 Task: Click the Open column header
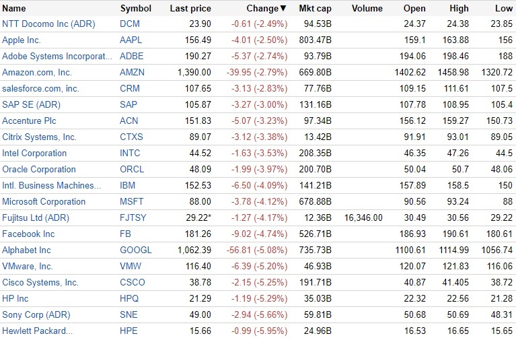pos(414,9)
